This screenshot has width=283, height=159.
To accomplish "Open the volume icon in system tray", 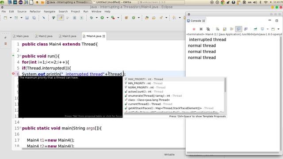I will point(255,2).
